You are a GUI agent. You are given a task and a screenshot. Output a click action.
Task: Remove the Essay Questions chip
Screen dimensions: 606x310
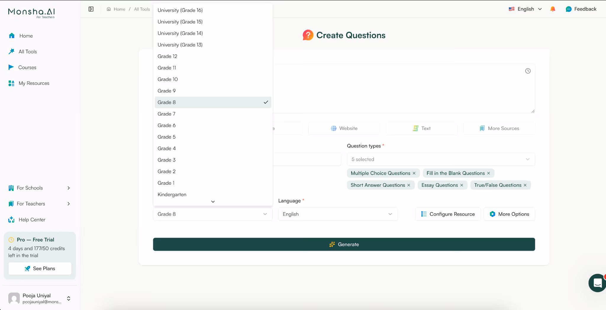[x=462, y=185]
